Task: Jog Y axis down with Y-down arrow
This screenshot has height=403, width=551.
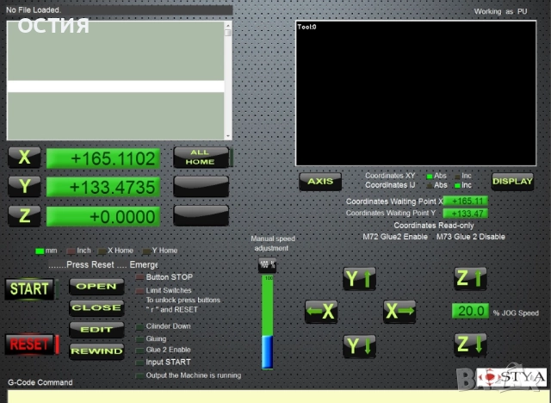Action: (359, 345)
